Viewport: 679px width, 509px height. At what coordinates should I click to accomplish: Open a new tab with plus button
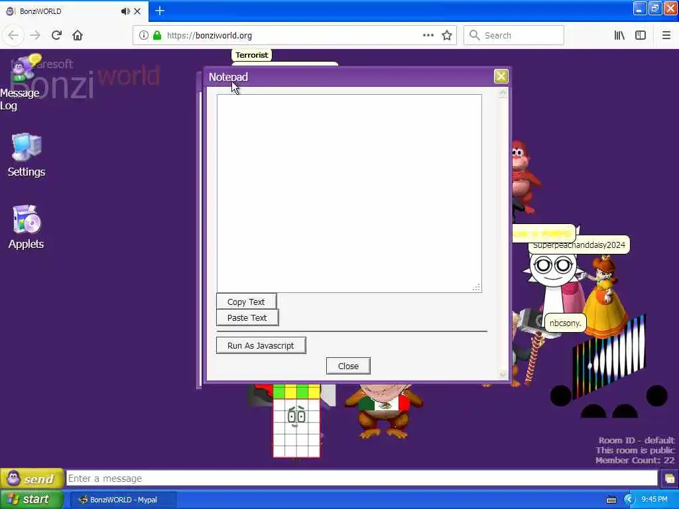pos(160,11)
